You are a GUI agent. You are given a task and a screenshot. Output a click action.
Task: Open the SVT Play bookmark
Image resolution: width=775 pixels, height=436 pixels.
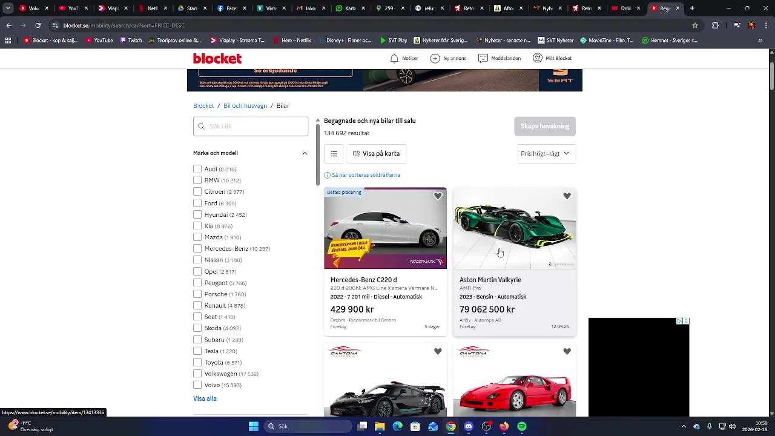[x=394, y=41]
